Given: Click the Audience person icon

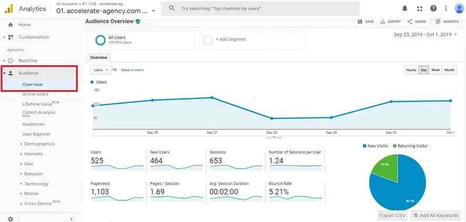Looking at the screenshot, I should click(11, 73).
